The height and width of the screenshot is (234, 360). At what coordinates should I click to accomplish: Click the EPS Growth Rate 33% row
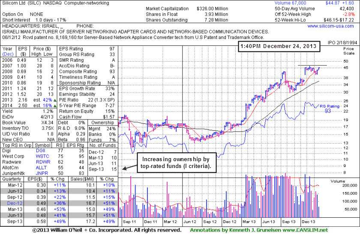(87, 88)
